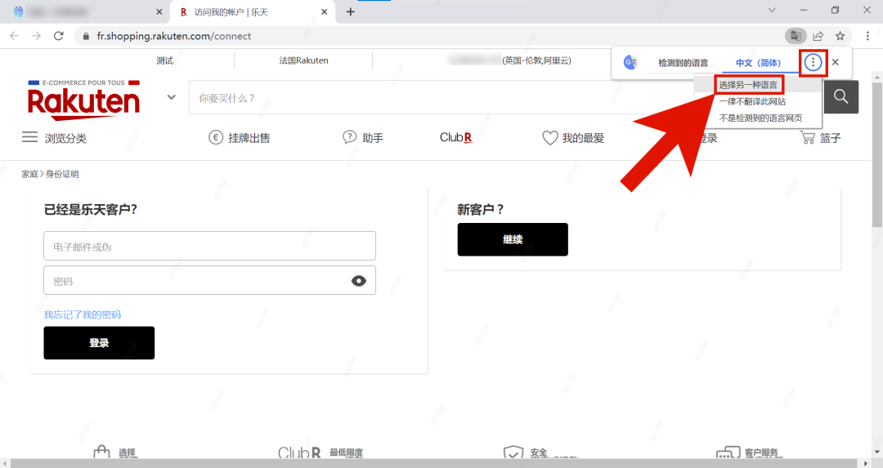The image size is (883, 468).
Task: Click 测试 in top bar
Action: click(x=164, y=60)
